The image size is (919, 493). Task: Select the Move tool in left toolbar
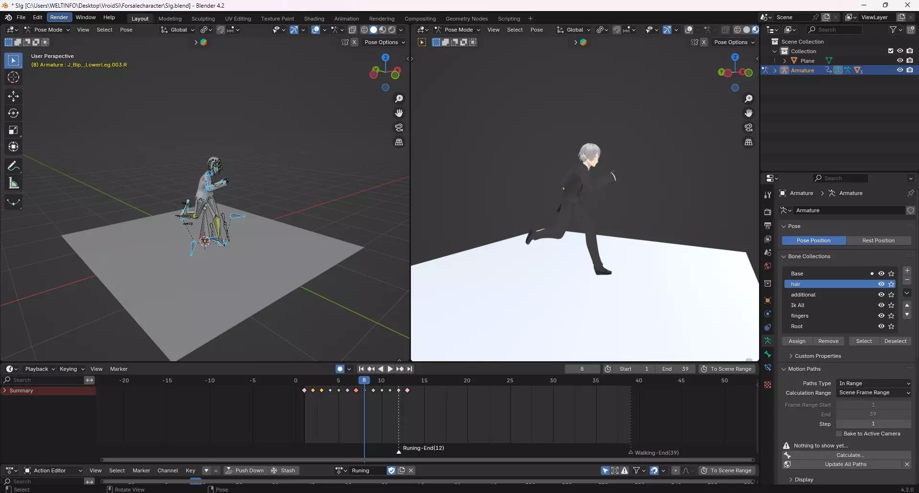(x=13, y=96)
